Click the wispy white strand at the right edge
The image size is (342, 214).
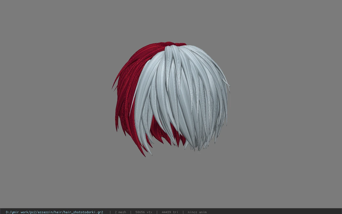point(228,85)
